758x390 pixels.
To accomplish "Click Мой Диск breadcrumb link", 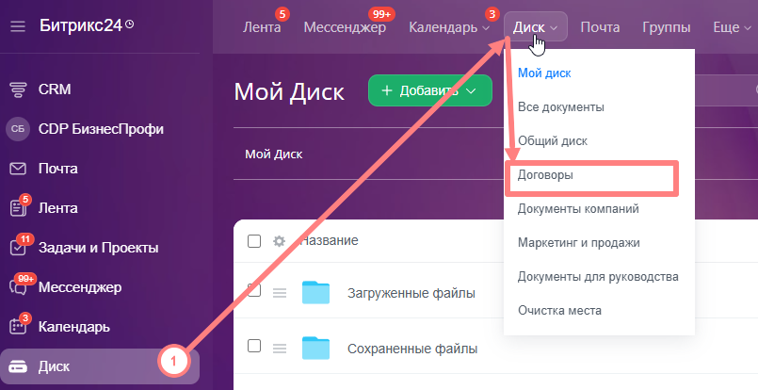I will 274,154.
